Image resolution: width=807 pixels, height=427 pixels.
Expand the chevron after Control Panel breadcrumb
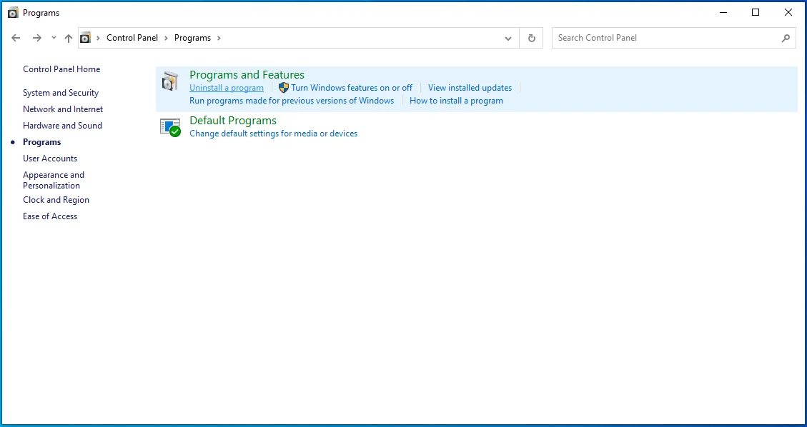click(x=166, y=38)
